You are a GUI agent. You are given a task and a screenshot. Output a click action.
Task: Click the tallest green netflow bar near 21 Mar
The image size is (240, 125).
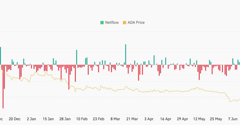coord(126,54)
